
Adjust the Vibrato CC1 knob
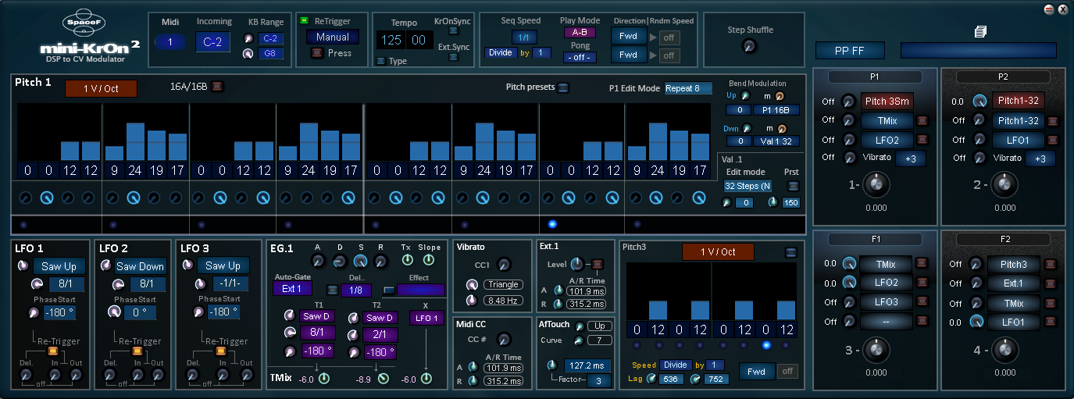(x=504, y=265)
